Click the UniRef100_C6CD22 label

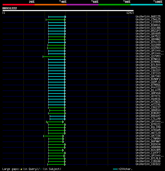coord(148,164)
